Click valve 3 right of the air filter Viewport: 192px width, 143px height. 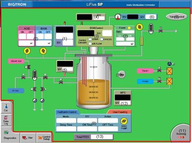click(45, 78)
